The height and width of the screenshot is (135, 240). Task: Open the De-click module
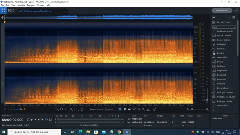click(x=220, y=49)
